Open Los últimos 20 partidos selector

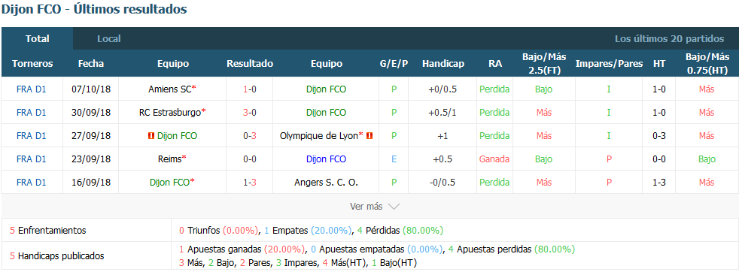tap(669, 38)
